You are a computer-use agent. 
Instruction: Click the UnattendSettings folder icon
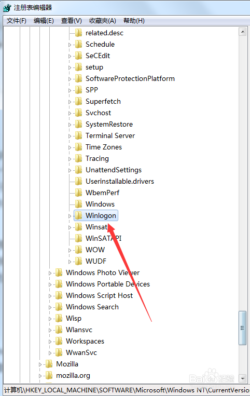coord(79,170)
